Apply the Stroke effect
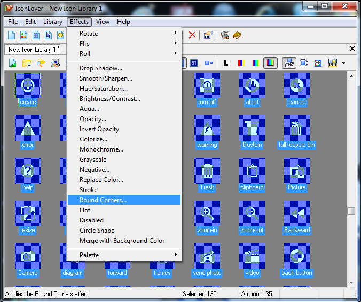The height and width of the screenshot is (302, 361). (124, 190)
